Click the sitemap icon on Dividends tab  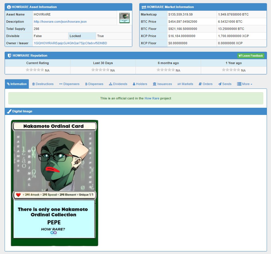pos(110,84)
